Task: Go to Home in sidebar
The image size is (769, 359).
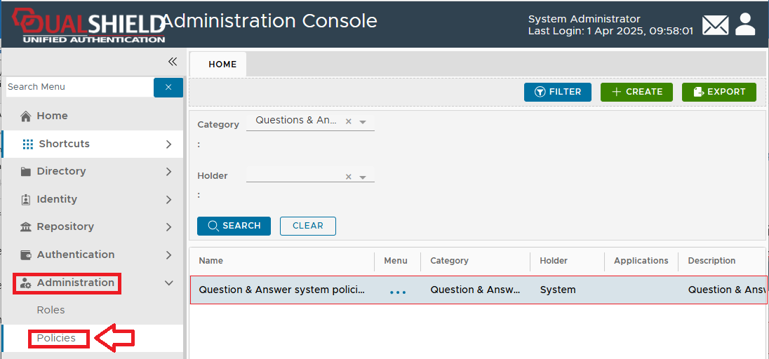Action: coord(52,116)
